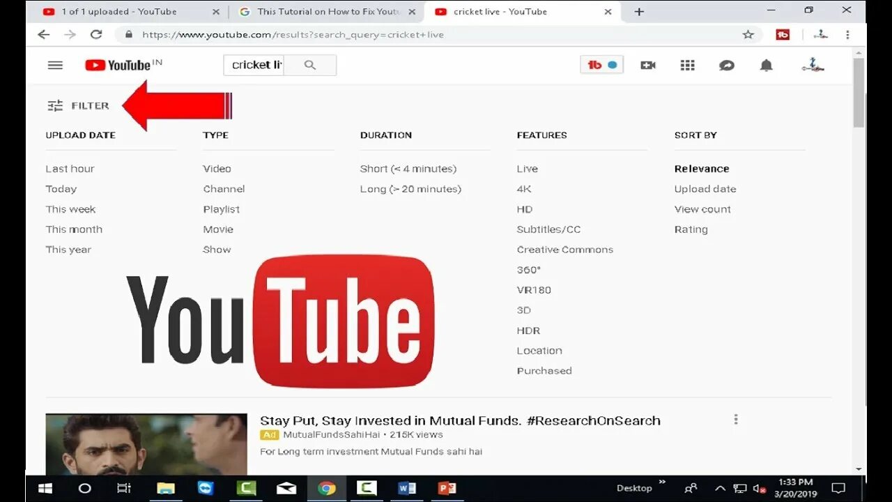Sort results by View count
This screenshot has width=892, height=502.
coord(702,209)
